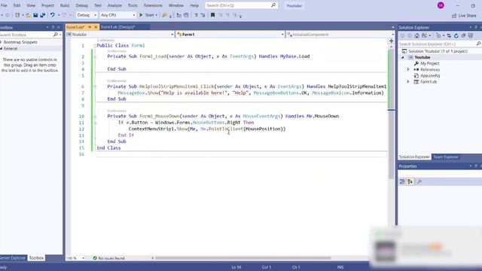Click the Categorized icon in Properties panel
This screenshot has height=271, width=482.
(402, 182)
